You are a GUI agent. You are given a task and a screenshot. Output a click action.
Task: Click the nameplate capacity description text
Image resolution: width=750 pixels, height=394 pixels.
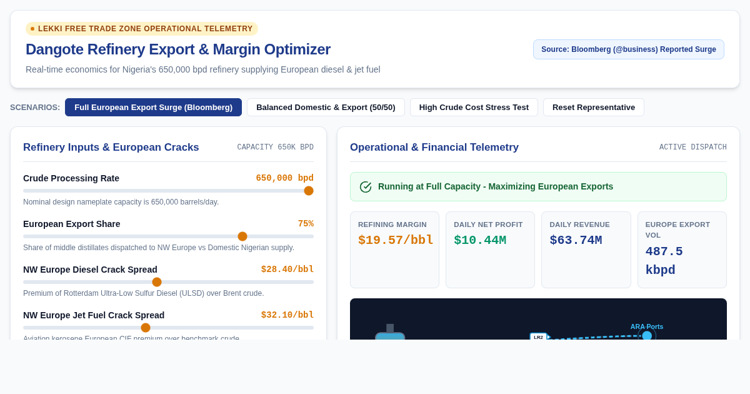[121, 202]
